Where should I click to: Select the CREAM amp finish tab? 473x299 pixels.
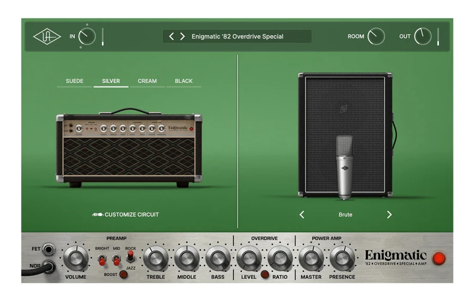(147, 81)
